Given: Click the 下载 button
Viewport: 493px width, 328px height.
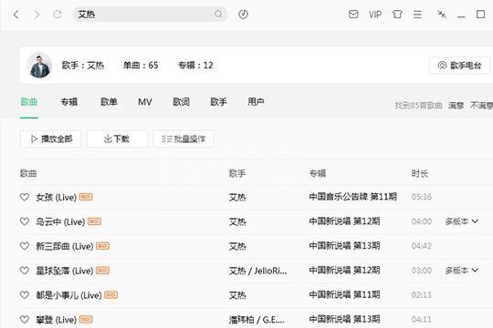Looking at the screenshot, I should tap(117, 138).
